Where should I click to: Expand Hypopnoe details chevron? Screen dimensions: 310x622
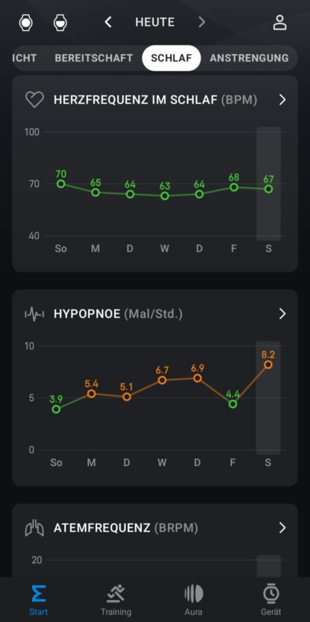click(282, 314)
